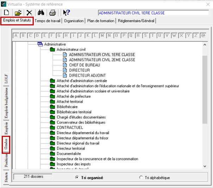This screenshot has height=188, width=213.
Task: Jump to letter M in alphabet bar
Action: pyautogui.click(x=103, y=35)
